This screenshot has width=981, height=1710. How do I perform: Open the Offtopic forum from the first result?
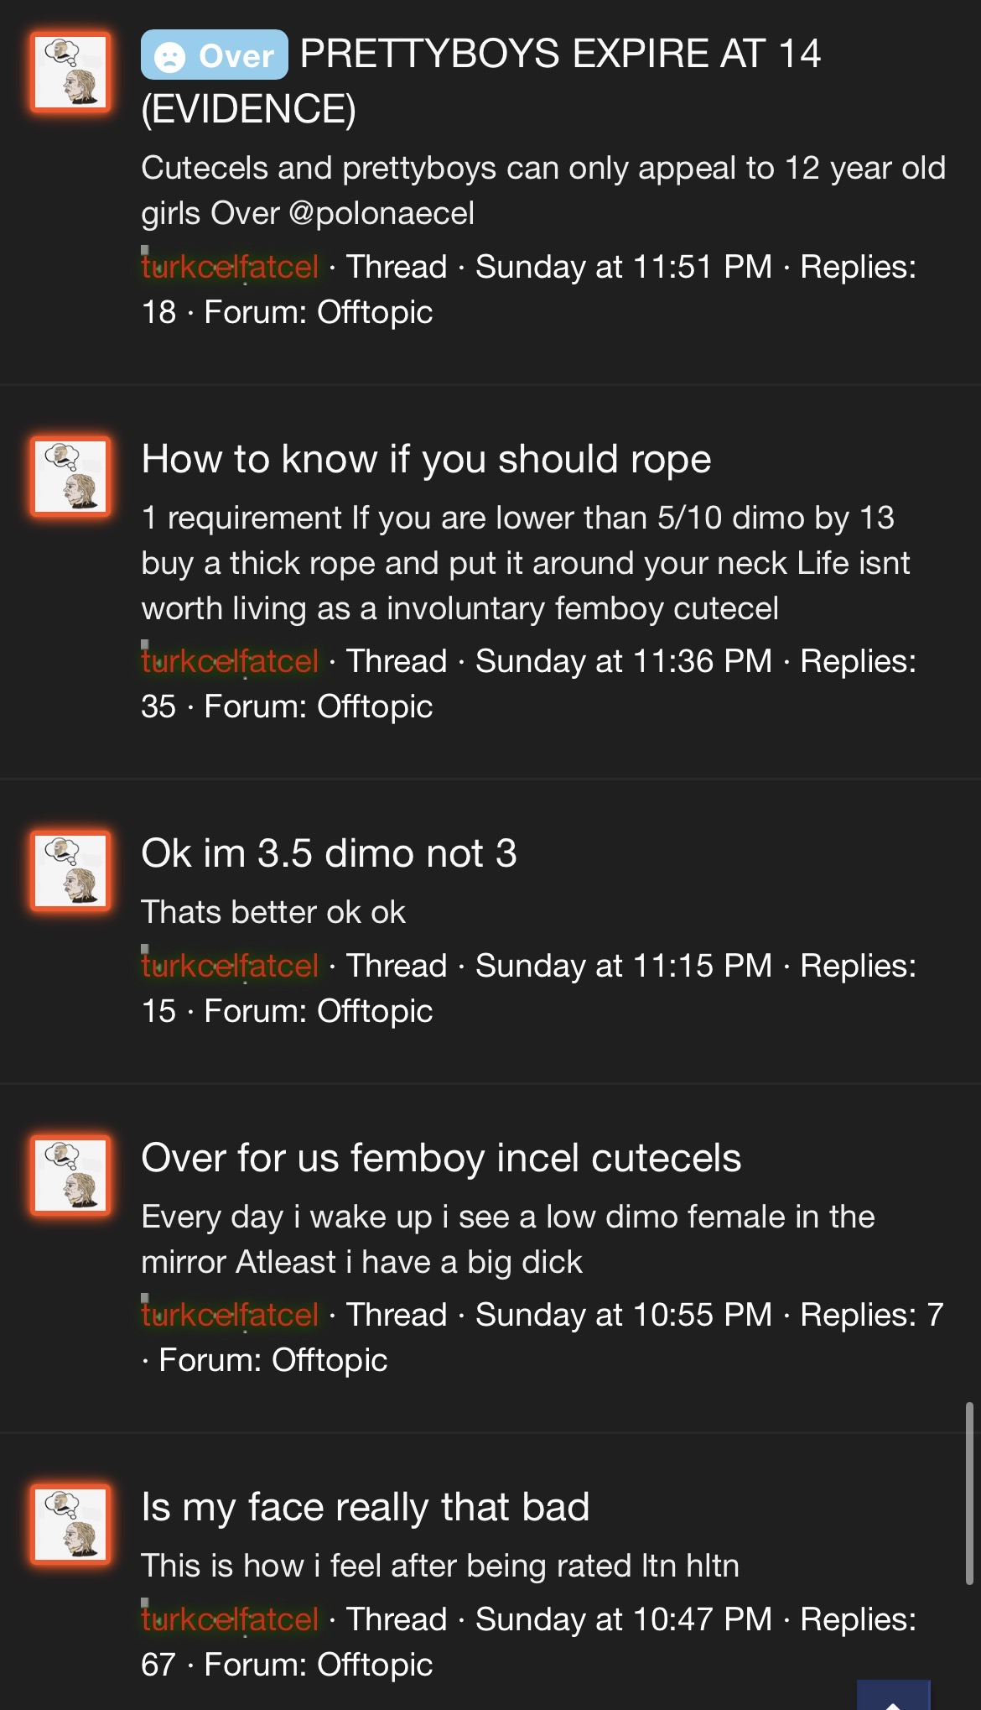(375, 311)
